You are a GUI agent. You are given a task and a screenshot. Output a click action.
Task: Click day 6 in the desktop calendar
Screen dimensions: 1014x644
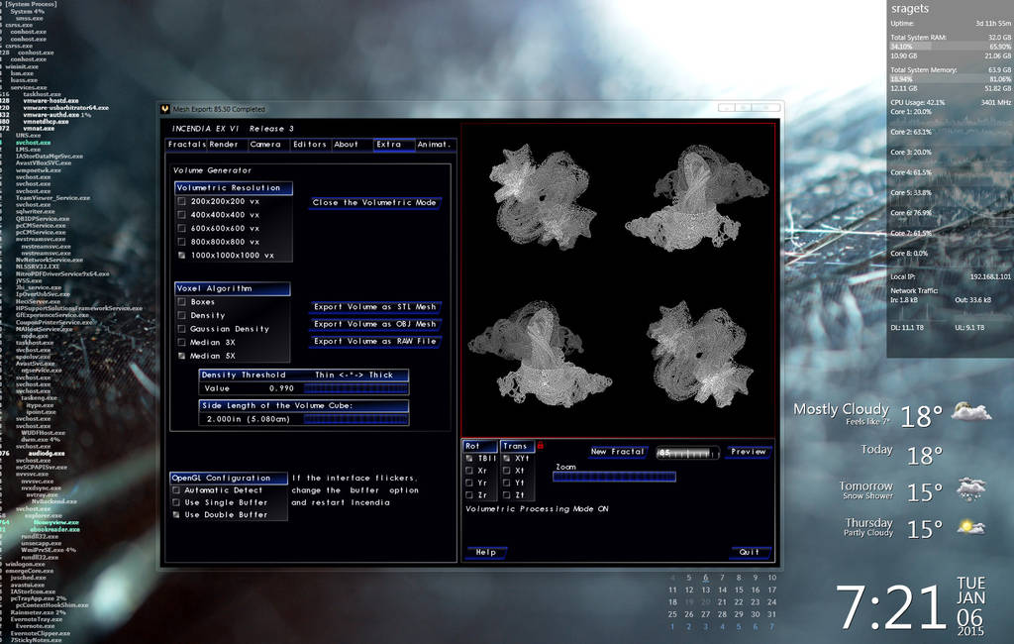tap(705, 578)
